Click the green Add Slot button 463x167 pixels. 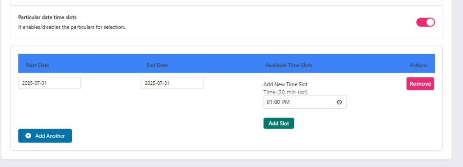tap(279, 123)
